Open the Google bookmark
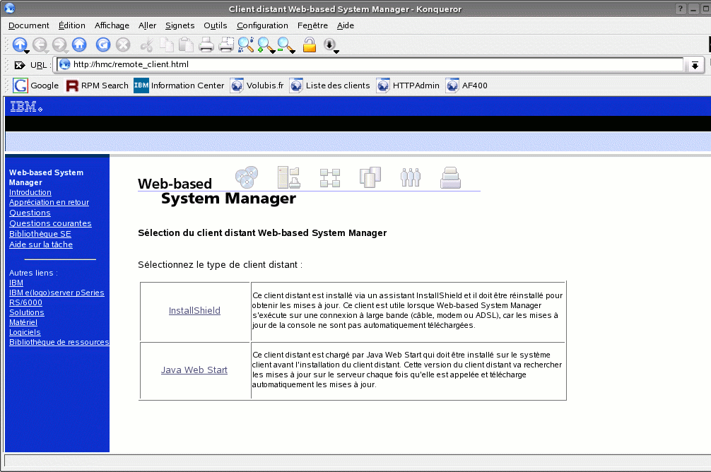711x472 pixels. pos(36,85)
